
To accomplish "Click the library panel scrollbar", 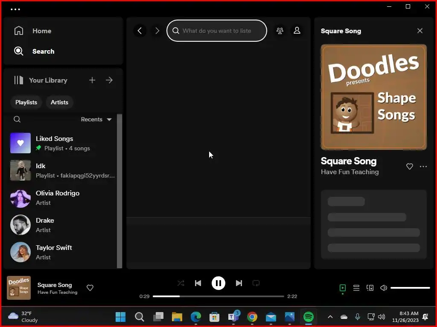I will click(x=119, y=191).
